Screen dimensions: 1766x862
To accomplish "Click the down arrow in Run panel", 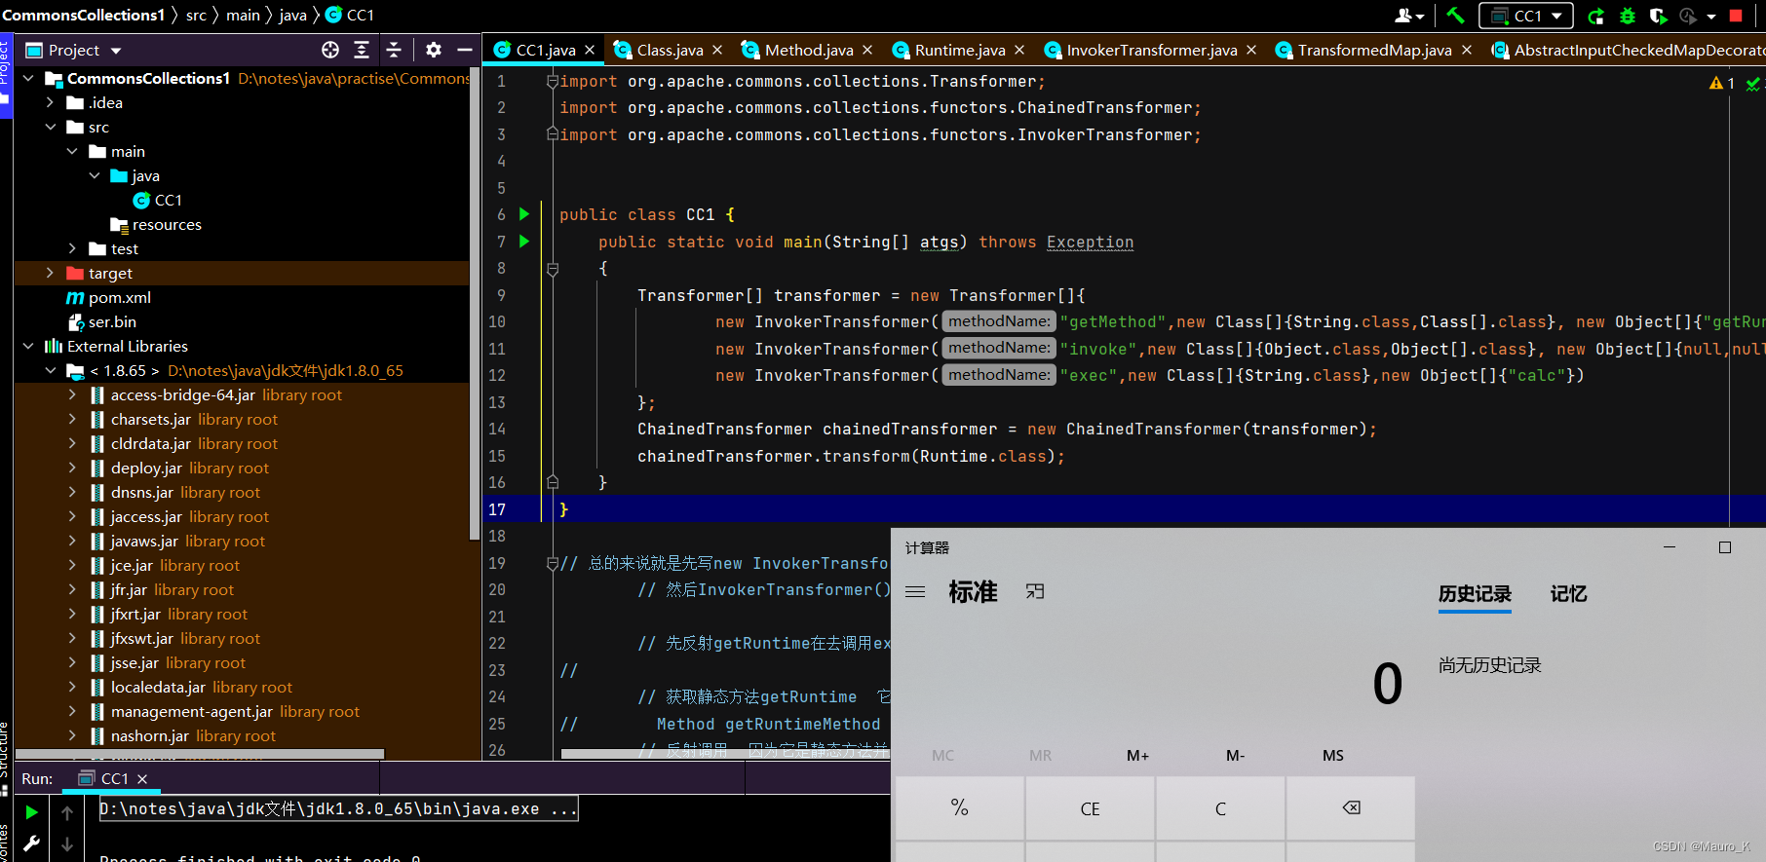I will 67,843.
